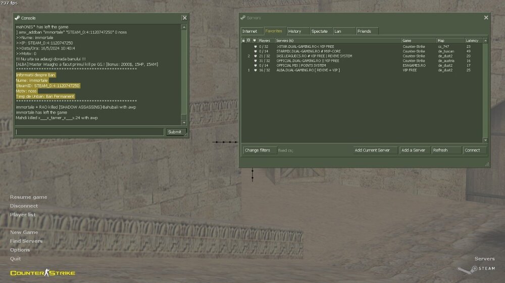This screenshot has height=283, width=505.
Task: Click the Steam icon in Console title bar
Action: (17, 18)
